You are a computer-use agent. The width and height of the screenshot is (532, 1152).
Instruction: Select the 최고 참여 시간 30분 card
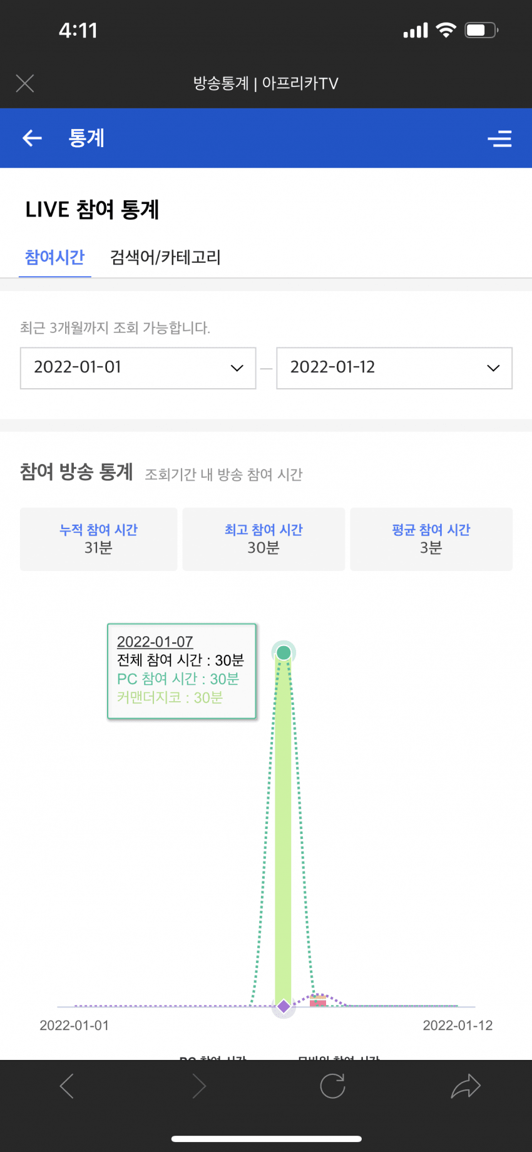pos(263,539)
